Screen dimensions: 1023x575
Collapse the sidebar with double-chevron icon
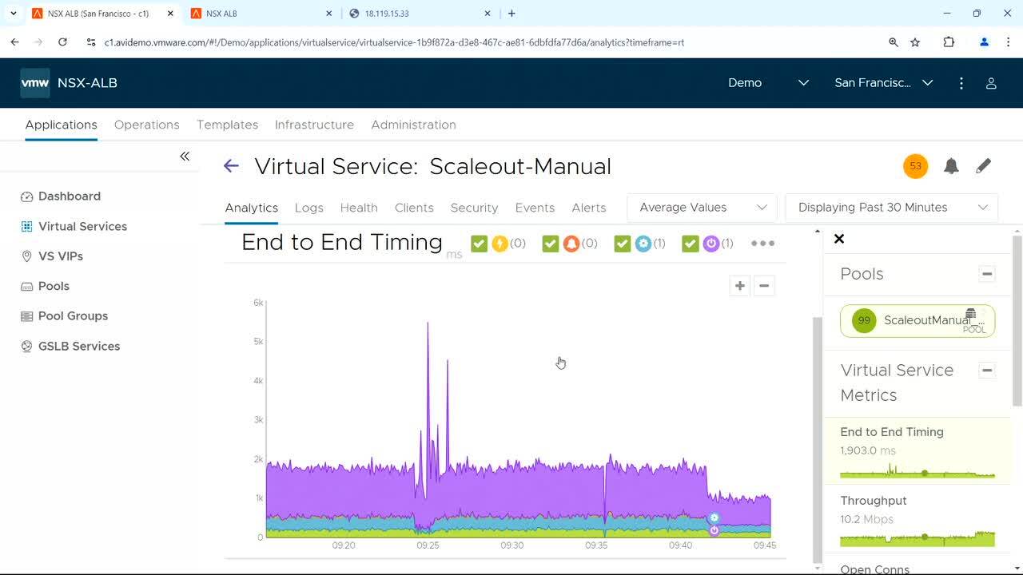tap(185, 157)
